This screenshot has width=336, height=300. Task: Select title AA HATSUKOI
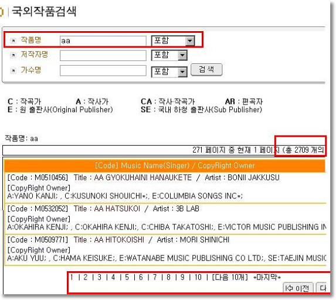117,208
